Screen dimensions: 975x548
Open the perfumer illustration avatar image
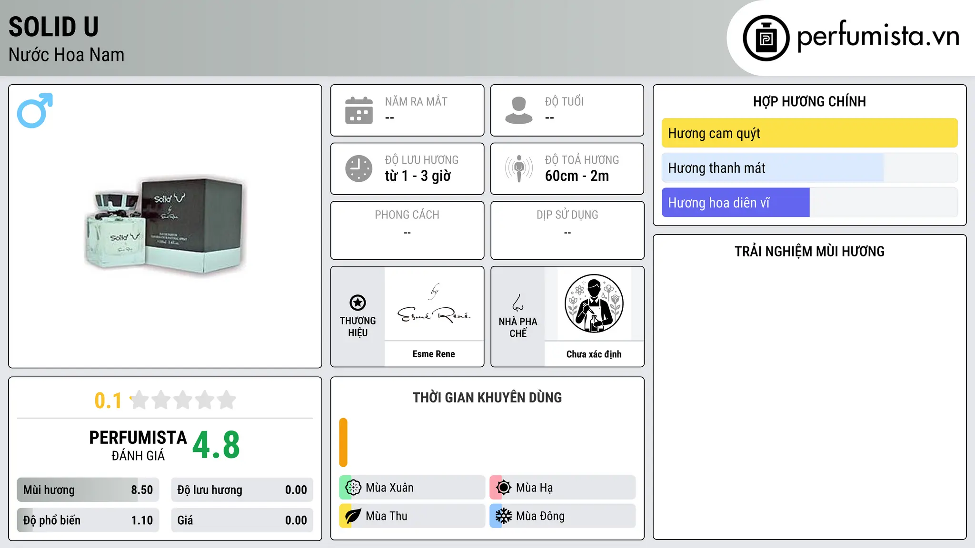594,303
